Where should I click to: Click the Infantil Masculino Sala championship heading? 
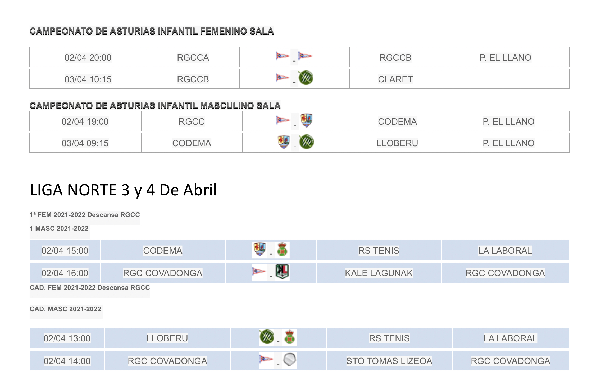click(155, 106)
